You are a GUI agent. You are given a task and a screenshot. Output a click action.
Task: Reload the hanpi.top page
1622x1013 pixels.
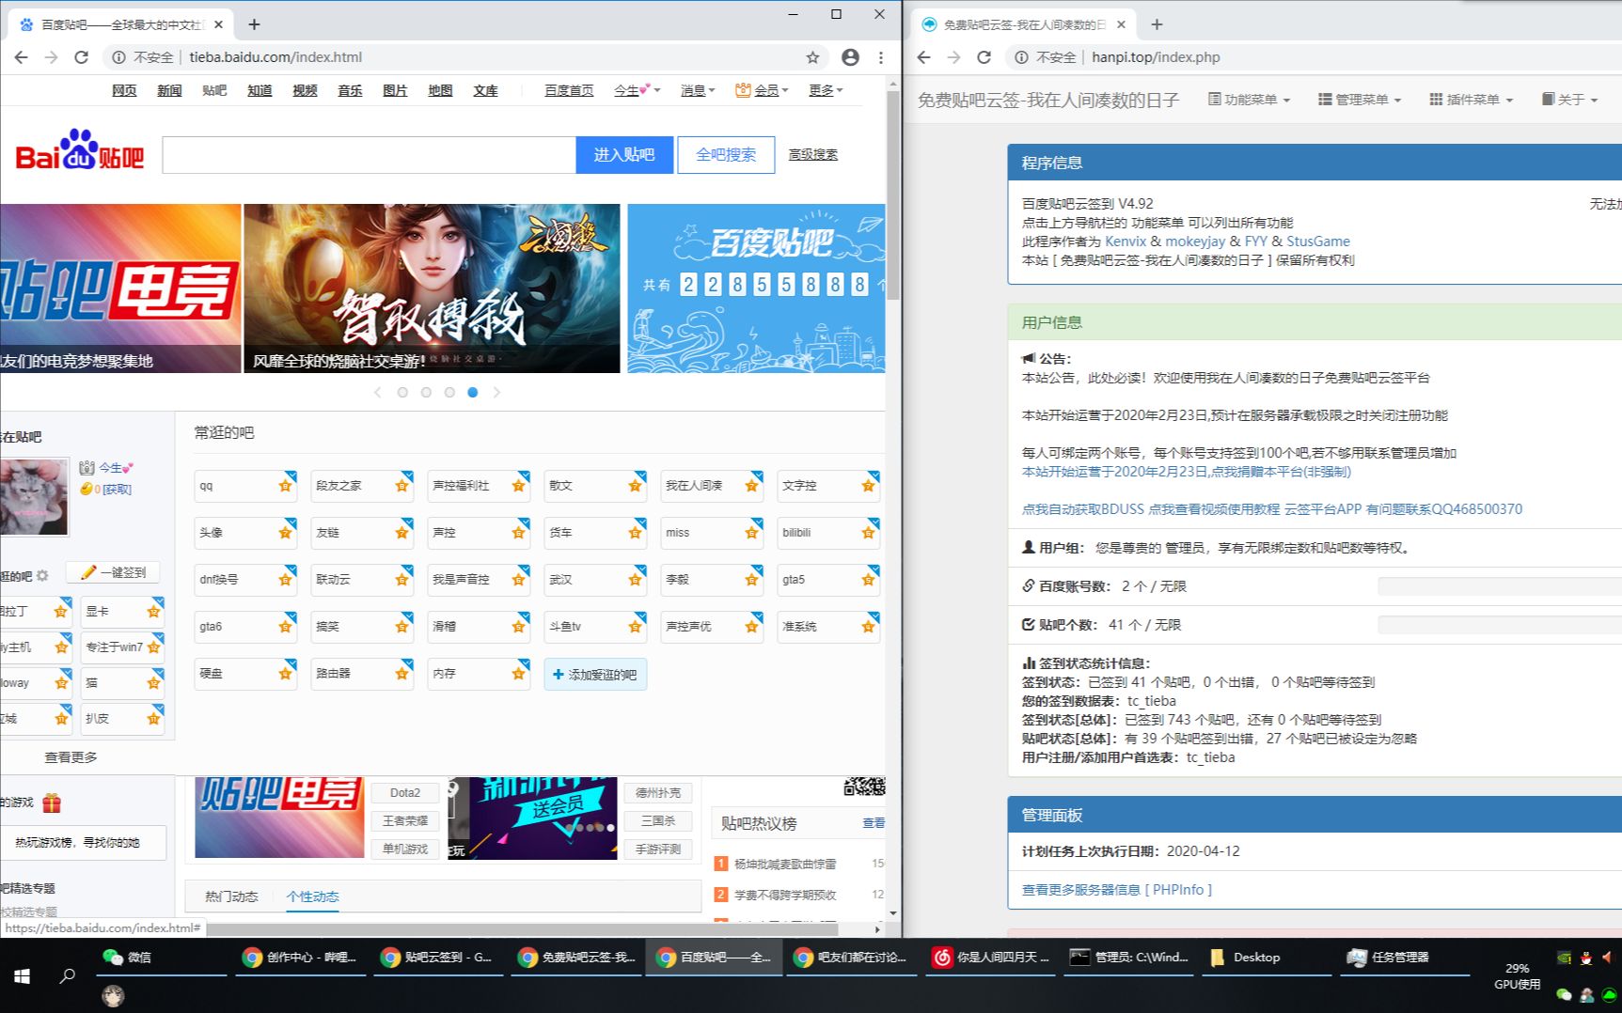[x=984, y=57]
